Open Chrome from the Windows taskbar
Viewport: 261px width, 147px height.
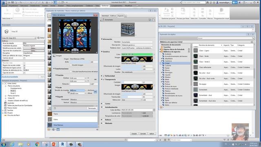[x=37, y=144]
